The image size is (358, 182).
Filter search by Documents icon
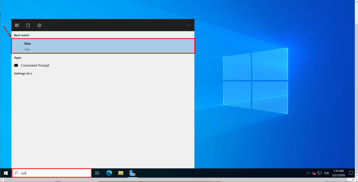pyautogui.click(x=28, y=25)
